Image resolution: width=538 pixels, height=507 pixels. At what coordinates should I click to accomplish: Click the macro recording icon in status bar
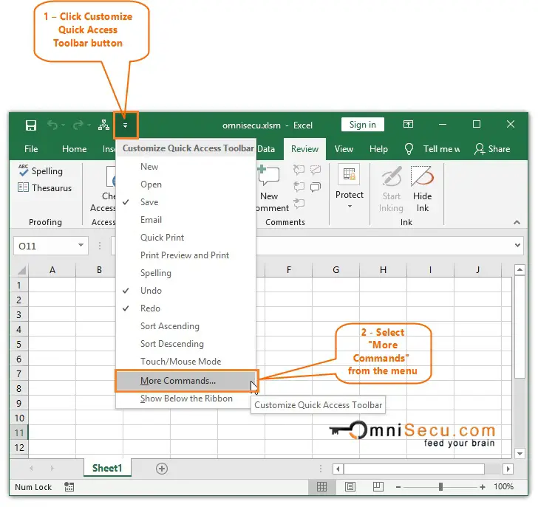(69, 487)
